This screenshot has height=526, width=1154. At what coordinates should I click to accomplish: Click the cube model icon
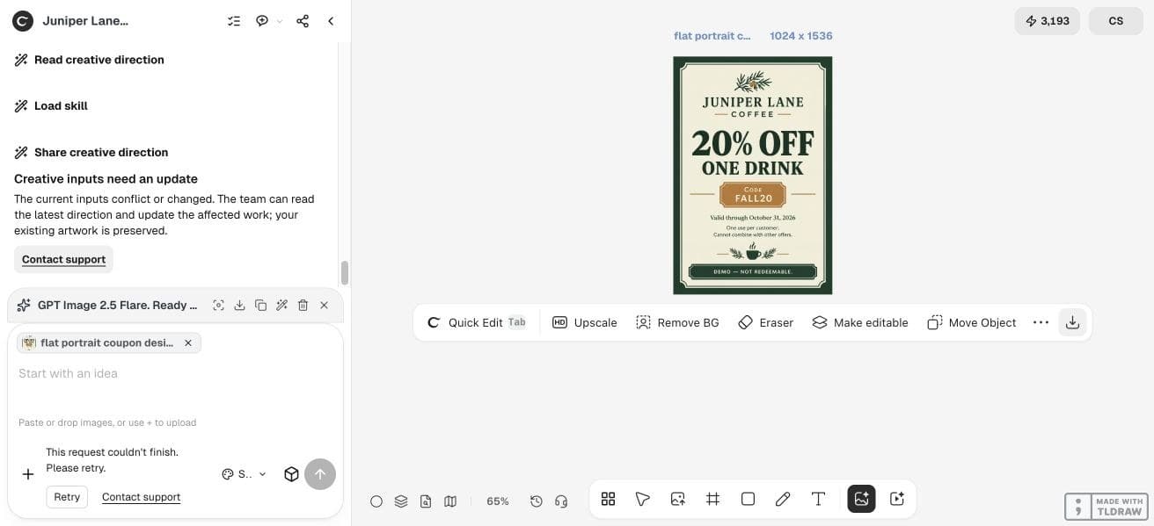pyautogui.click(x=291, y=474)
